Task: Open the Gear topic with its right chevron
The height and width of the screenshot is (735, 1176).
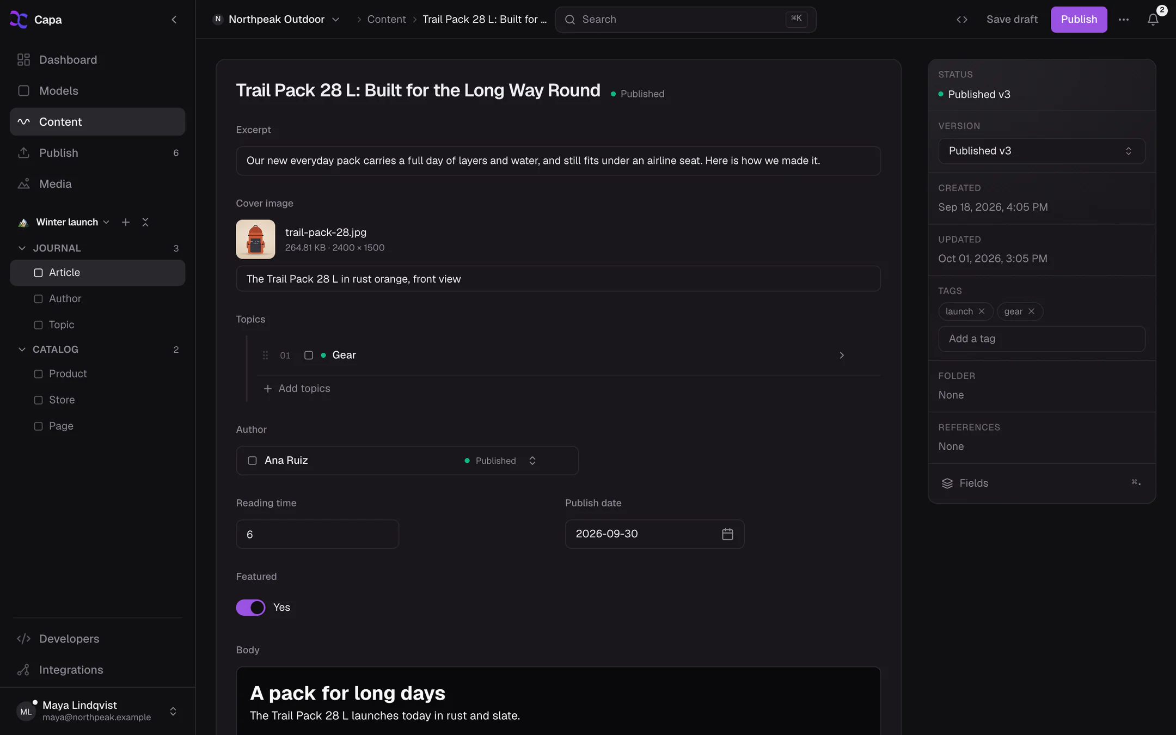Action: 842,356
